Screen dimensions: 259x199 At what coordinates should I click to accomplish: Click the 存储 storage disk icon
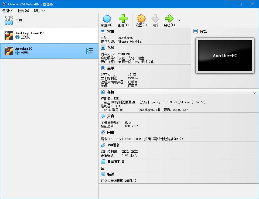click(103, 92)
